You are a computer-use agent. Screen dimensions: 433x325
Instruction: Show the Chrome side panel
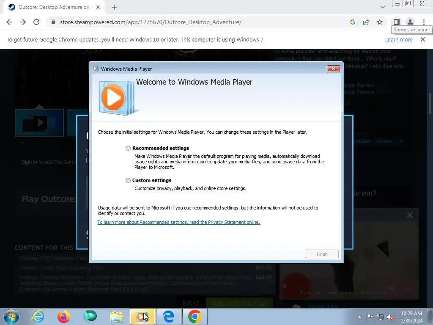tap(397, 22)
